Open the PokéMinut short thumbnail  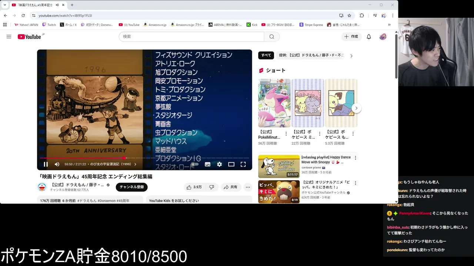tap(274, 103)
